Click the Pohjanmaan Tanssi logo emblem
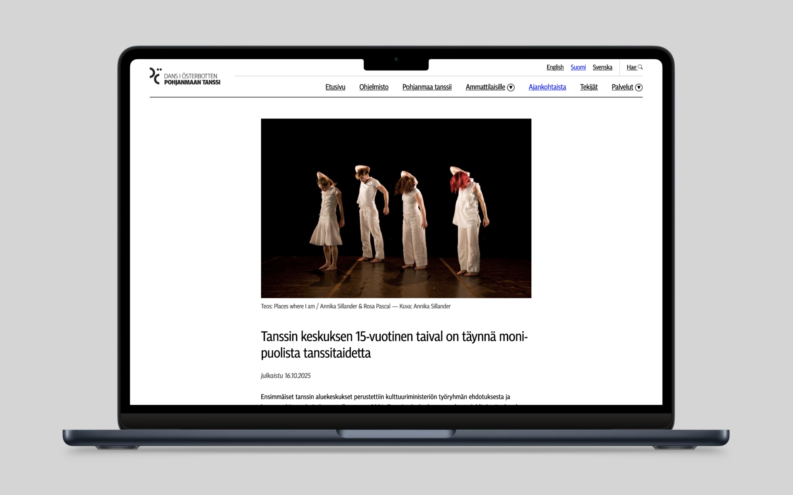 point(155,76)
